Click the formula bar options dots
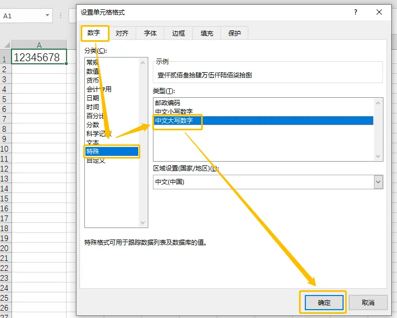 61,16
